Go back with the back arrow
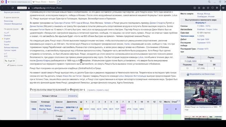Viewport: 226px width, 127px height. tap(3, 8)
